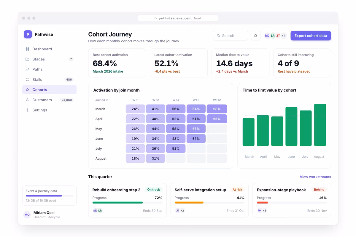Click the Stages count badge 7
The width and height of the screenshot is (356, 237).
[71, 59]
